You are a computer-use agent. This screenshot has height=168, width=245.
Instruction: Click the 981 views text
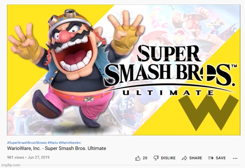click(16, 158)
